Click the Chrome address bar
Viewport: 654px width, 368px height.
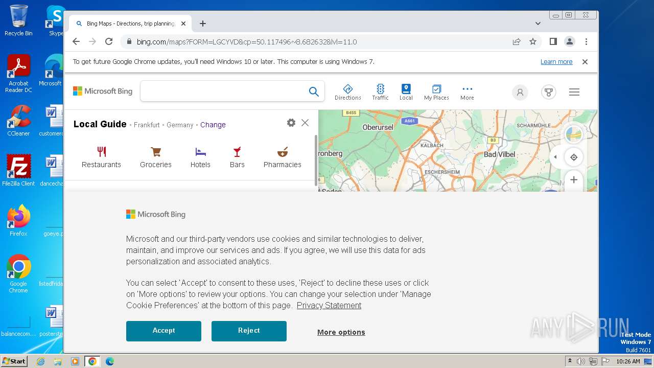[317, 42]
